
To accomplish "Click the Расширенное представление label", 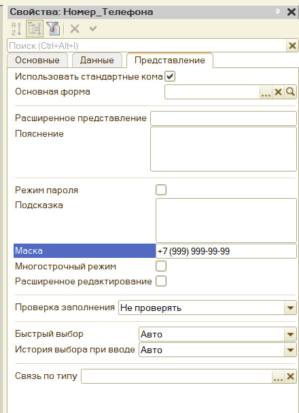I will (81, 118).
